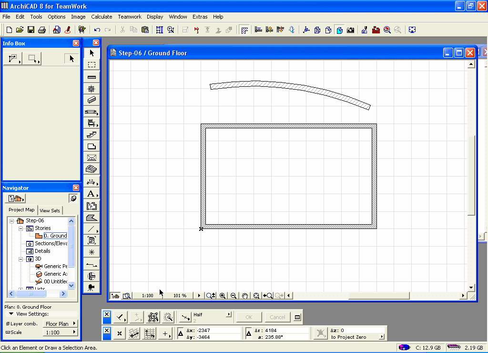Viewport: 488px width, 353px height.
Task: Click the Magic Wand icon
Action: coord(168,317)
